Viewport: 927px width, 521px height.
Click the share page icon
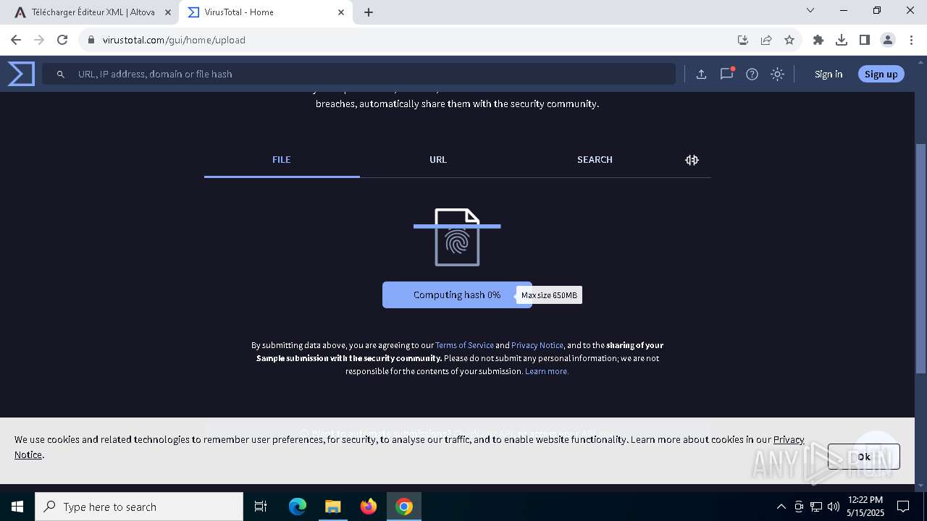pyautogui.click(x=765, y=40)
